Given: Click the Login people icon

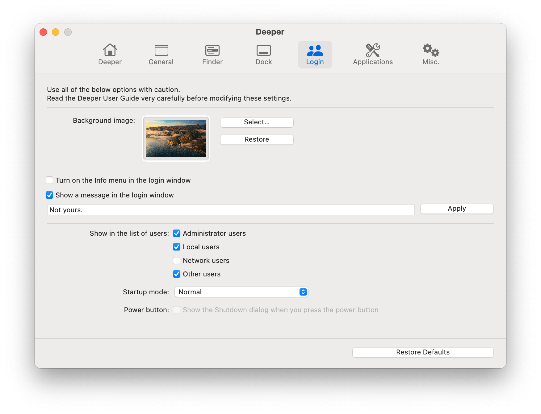Looking at the screenshot, I should pyautogui.click(x=315, y=50).
